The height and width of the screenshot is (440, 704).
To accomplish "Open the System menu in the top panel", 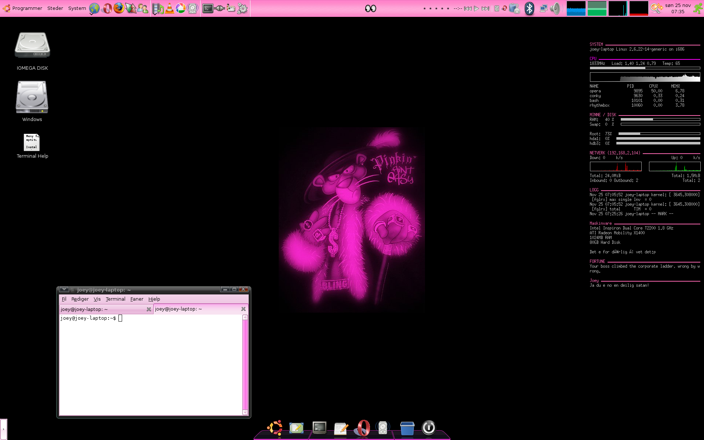I will [x=77, y=8].
